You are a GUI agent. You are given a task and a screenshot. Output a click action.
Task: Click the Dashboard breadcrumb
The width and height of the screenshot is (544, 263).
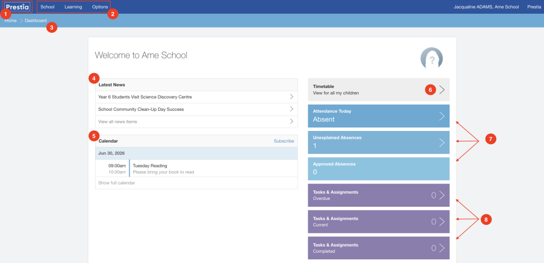tap(36, 21)
